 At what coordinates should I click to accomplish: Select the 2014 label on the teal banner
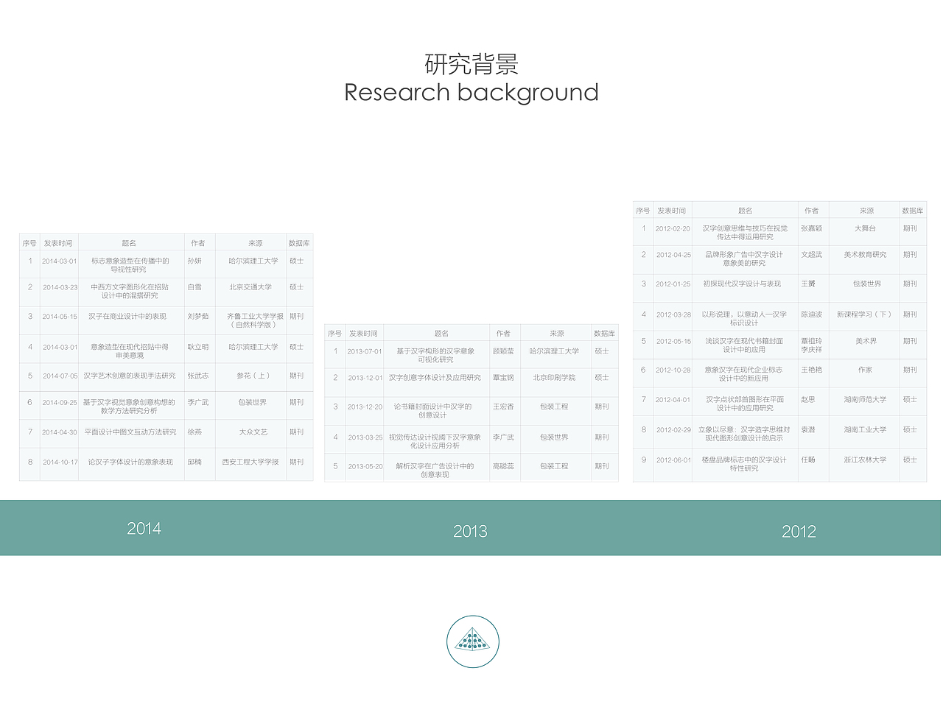click(145, 527)
